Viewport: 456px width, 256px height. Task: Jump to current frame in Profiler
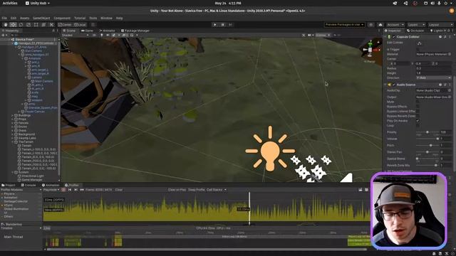(x=82, y=190)
